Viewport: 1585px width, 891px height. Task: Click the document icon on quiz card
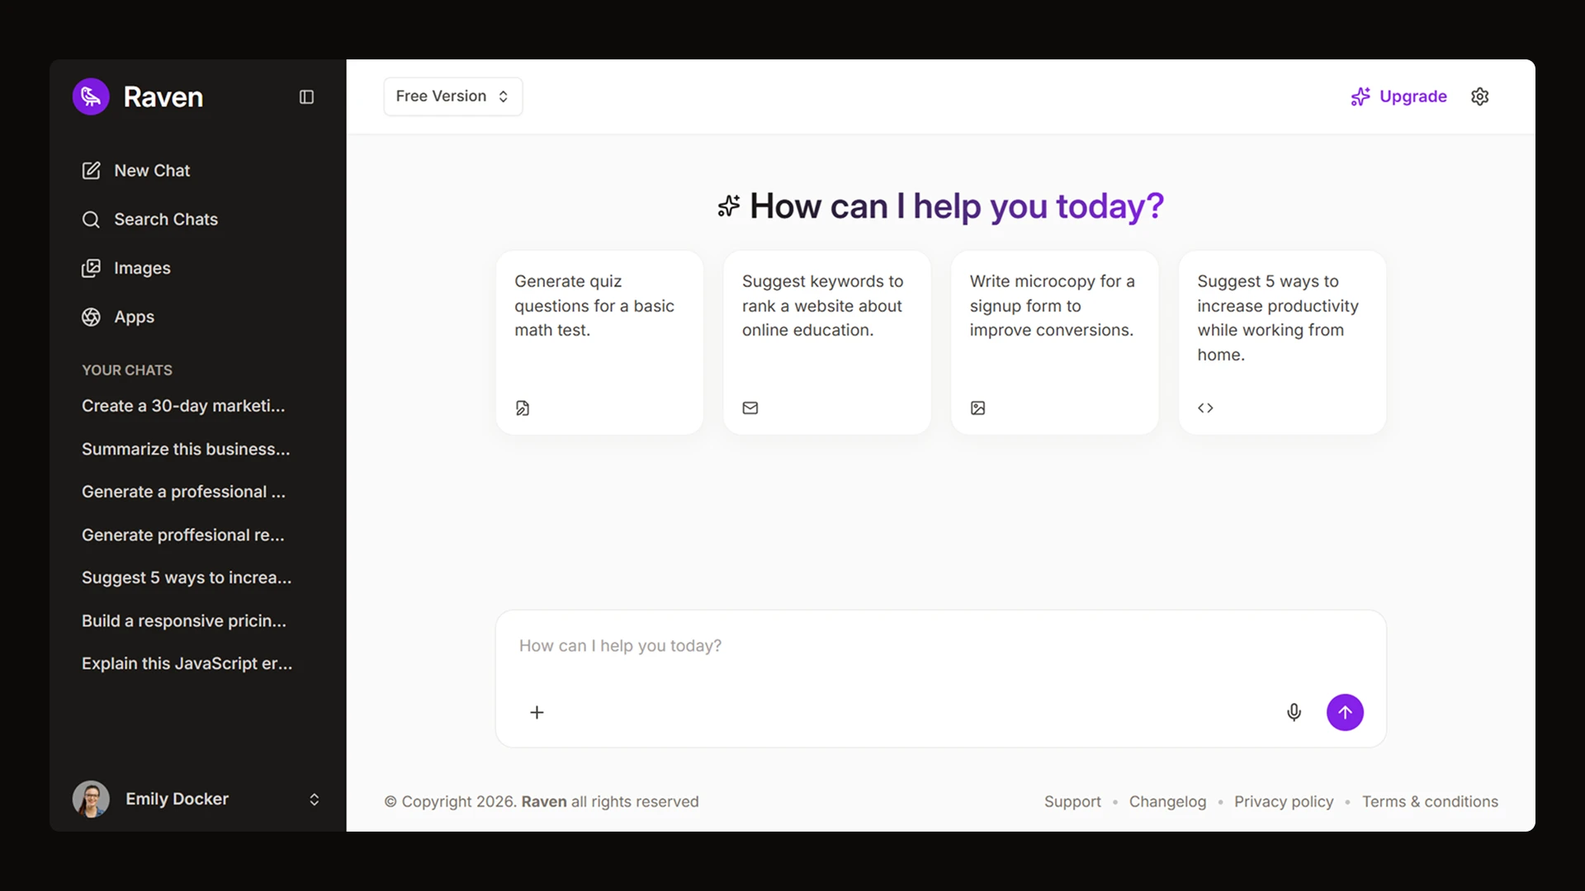tap(523, 408)
